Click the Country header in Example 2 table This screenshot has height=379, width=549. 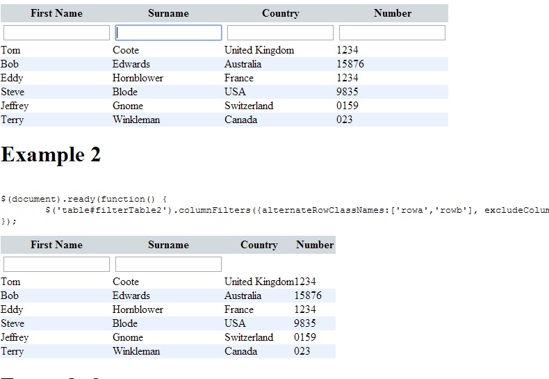259,245
